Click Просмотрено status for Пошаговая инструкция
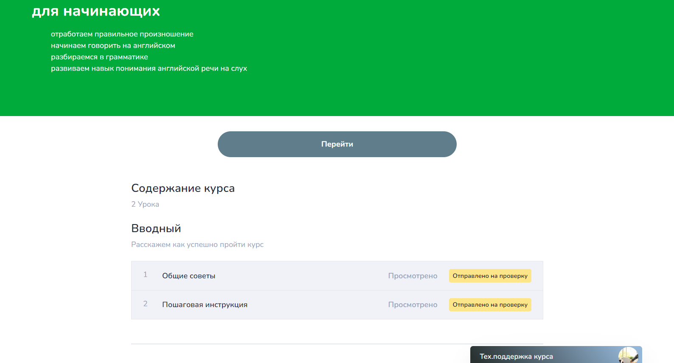This screenshot has height=363, width=674. pos(412,305)
